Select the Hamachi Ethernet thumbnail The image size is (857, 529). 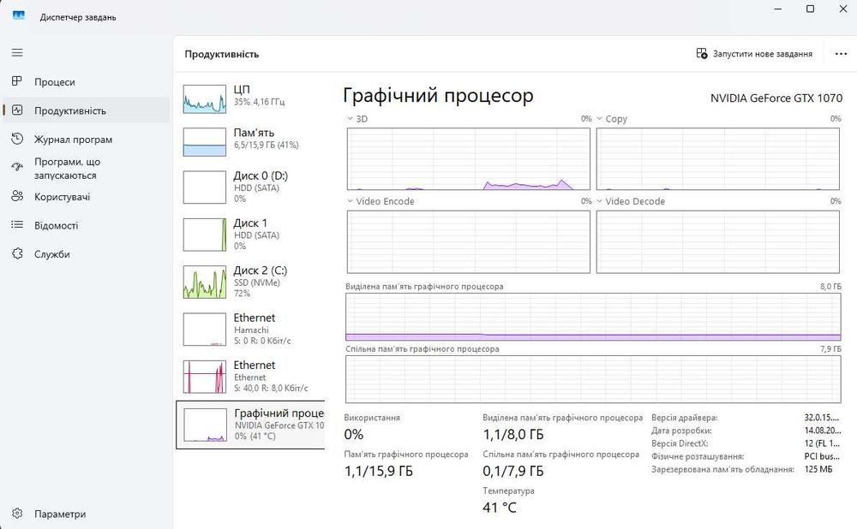click(x=205, y=330)
